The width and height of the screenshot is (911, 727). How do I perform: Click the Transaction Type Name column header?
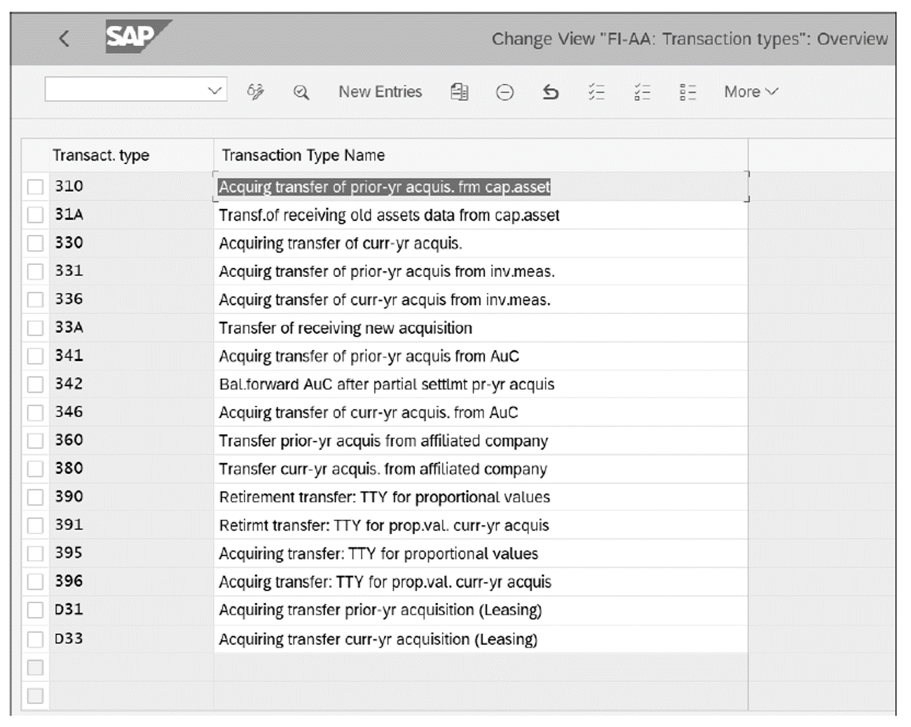pyautogui.click(x=303, y=155)
